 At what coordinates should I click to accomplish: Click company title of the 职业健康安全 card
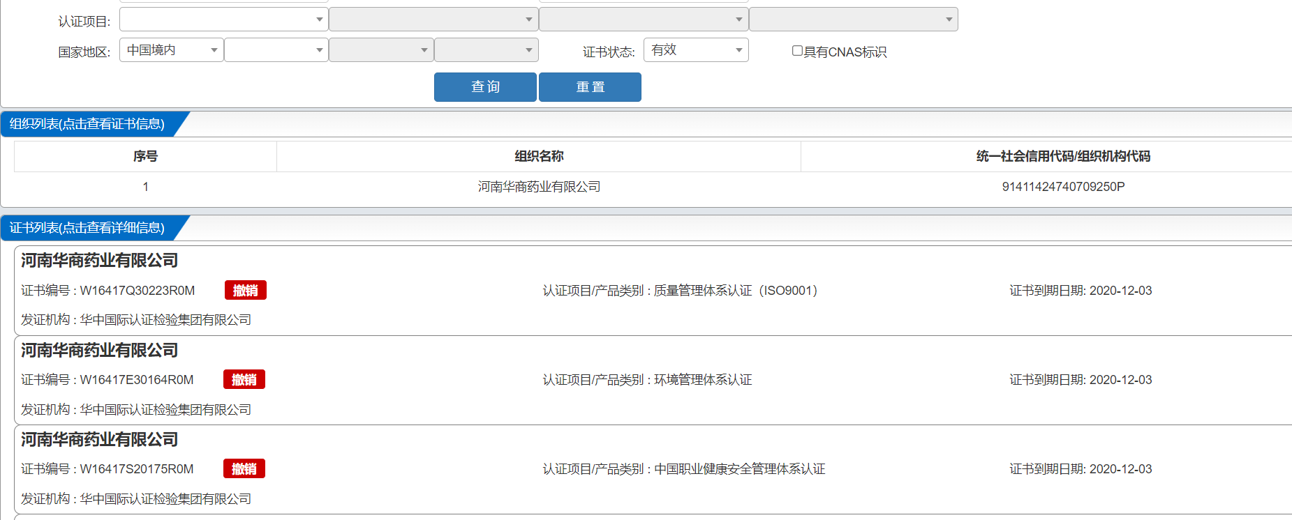click(99, 440)
